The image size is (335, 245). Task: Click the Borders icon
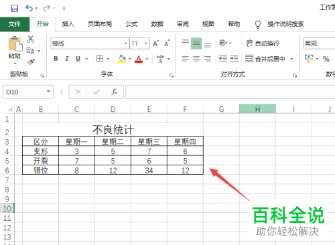100,59
